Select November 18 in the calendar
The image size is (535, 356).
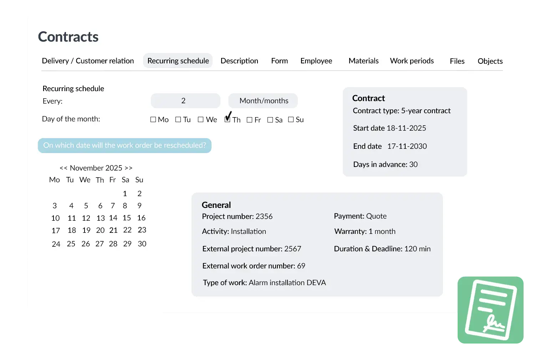point(72,230)
